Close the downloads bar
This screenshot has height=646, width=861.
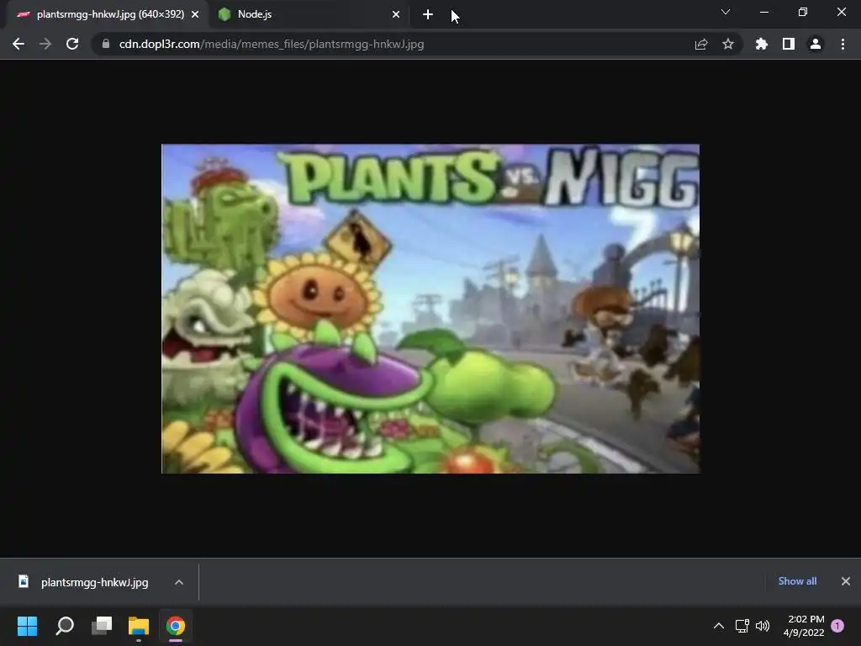coord(846,581)
